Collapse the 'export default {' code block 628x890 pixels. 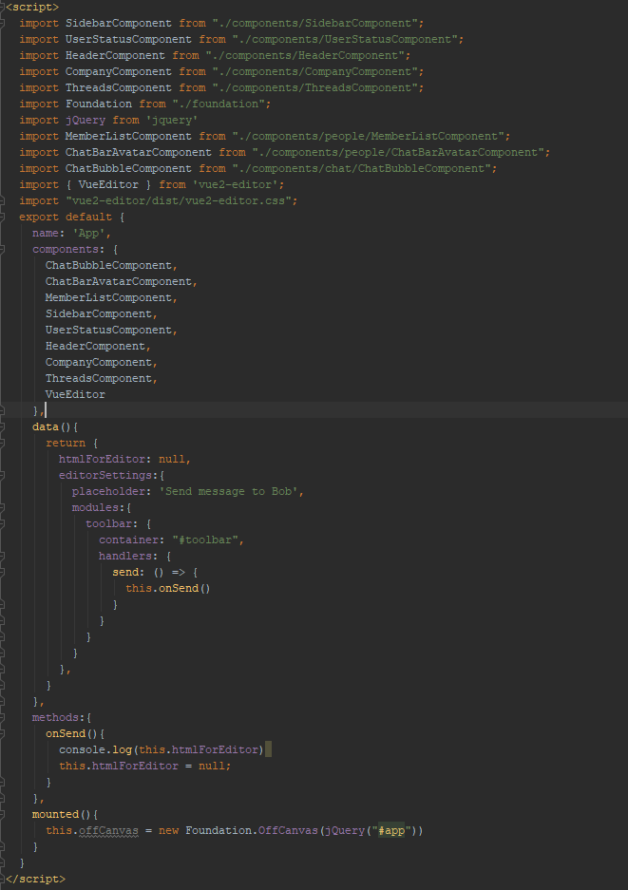tap(2, 217)
